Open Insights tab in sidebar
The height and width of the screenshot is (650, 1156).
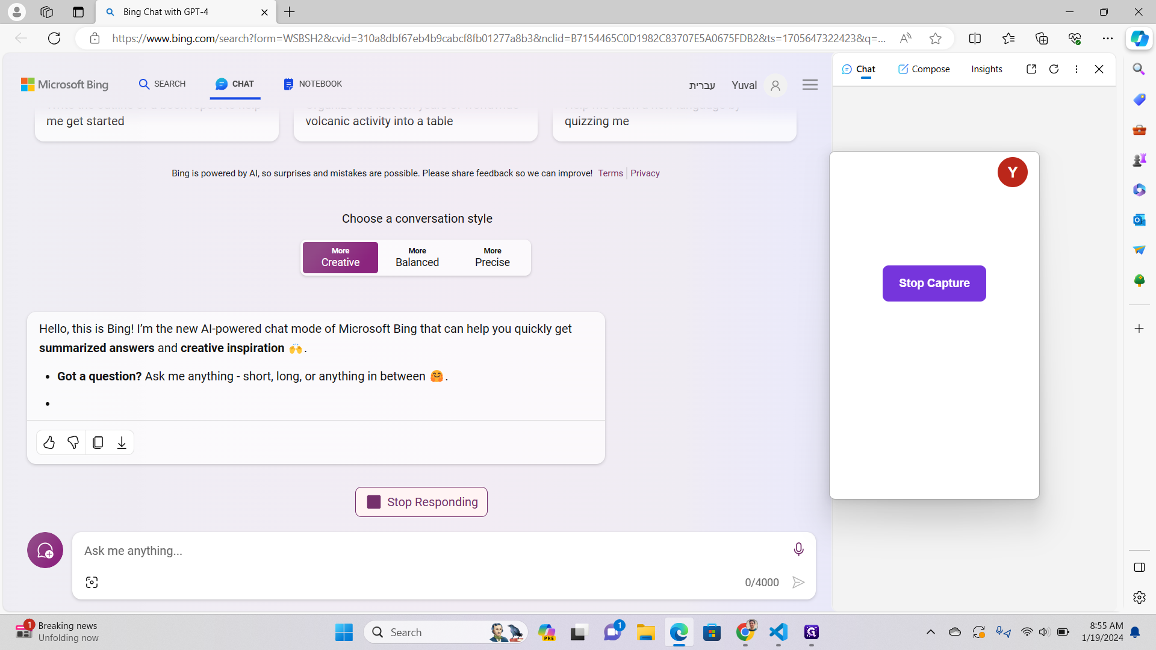pos(987,69)
